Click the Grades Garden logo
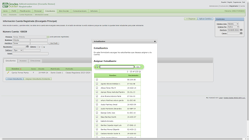Screen dimensions: 249x140 click(x=11, y=5)
